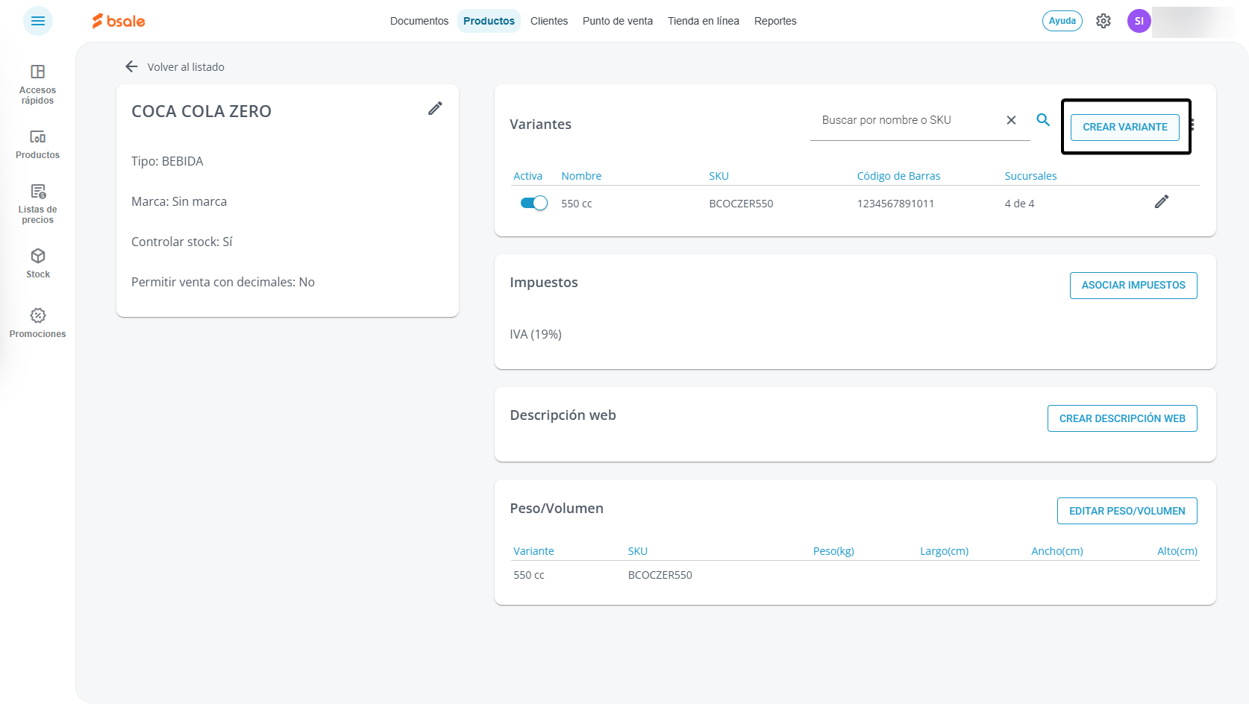This screenshot has height=704, width=1249.
Task: Open Accesos rápidos in sidebar
Action: (37, 84)
